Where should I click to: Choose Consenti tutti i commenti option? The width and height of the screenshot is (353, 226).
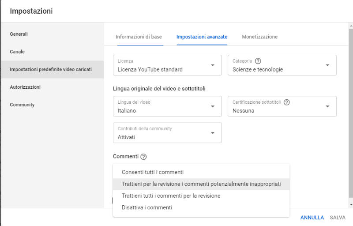pyautogui.click(x=153, y=172)
